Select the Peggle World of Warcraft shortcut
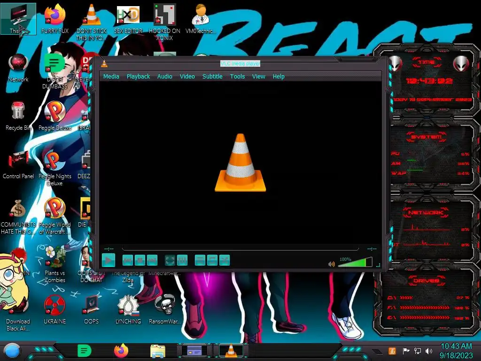 click(x=54, y=216)
